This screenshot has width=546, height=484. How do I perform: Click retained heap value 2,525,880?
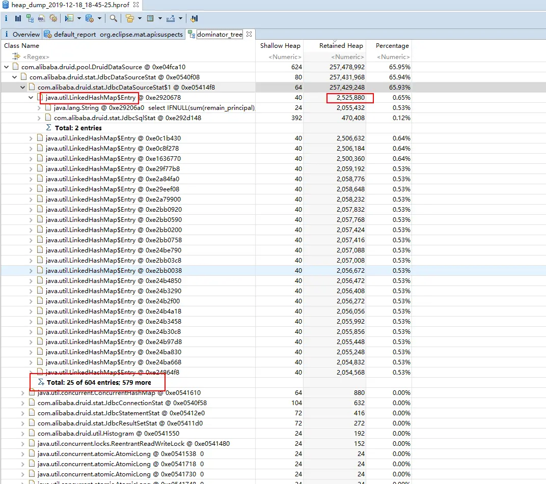350,97
